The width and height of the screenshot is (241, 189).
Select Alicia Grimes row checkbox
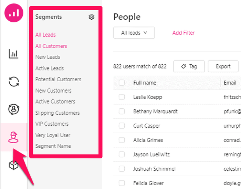click(x=122, y=140)
